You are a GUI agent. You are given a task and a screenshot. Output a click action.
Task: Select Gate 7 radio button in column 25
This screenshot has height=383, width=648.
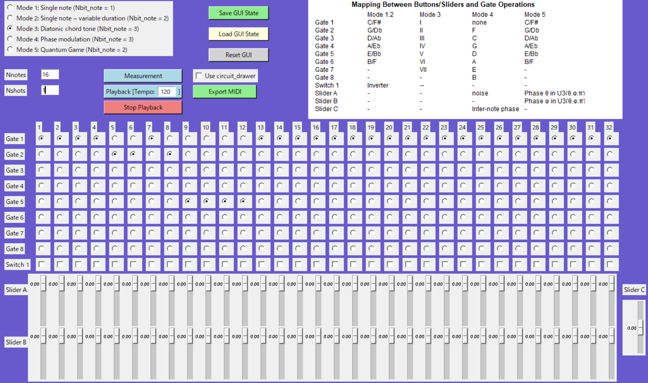click(481, 232)
